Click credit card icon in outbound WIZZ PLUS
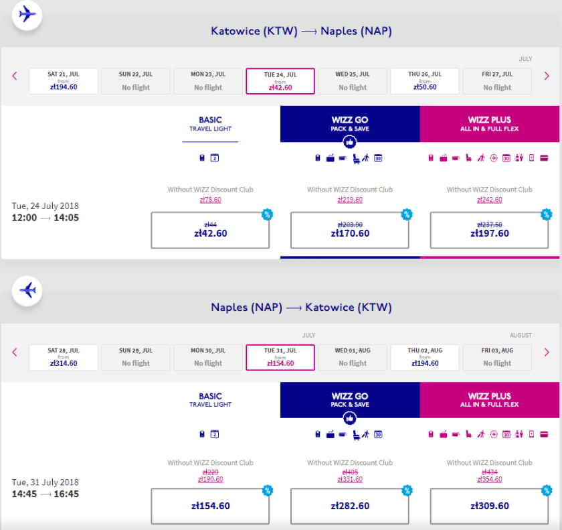This screenshot has width=562, height=530. [x=544, y=158]
